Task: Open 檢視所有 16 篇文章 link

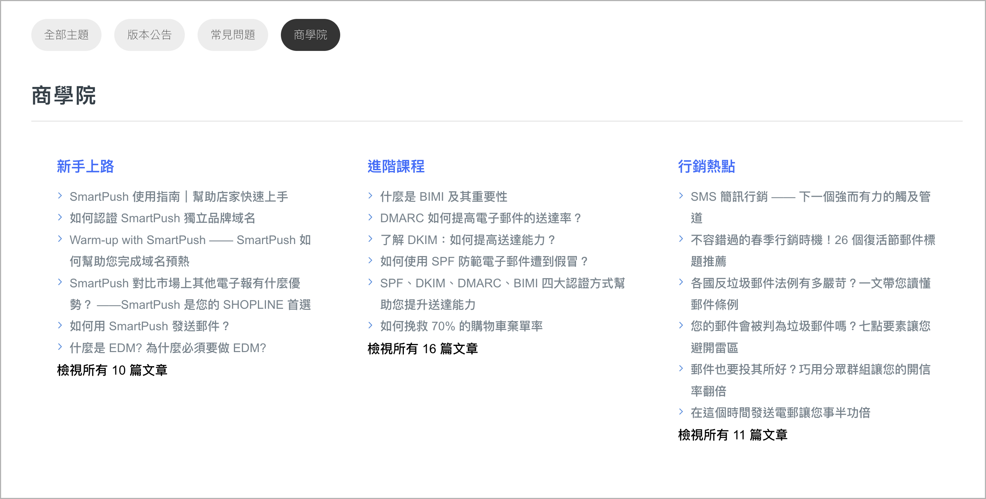Action: tap(422, 349)
